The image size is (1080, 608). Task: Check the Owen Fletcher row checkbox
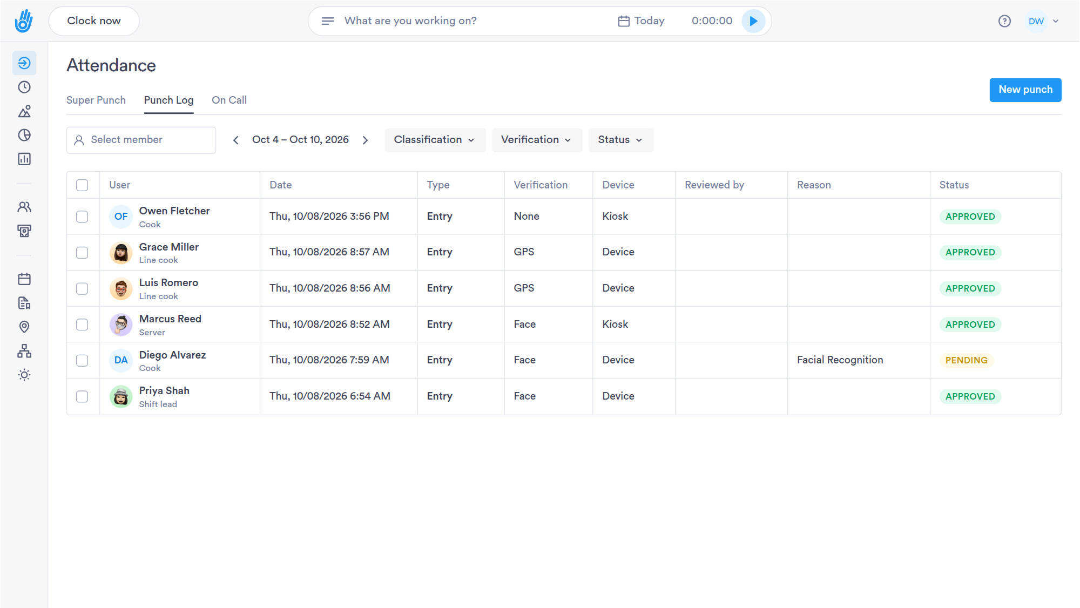coord(82,217)
